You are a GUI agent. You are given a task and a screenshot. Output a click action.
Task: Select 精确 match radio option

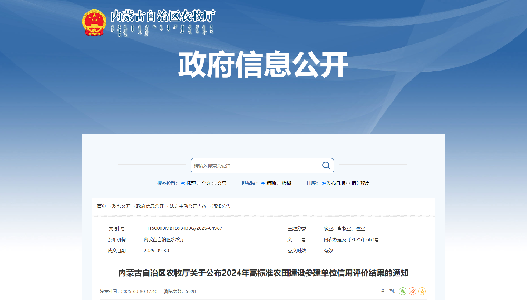pyautogui.click(x=263, y=183)
